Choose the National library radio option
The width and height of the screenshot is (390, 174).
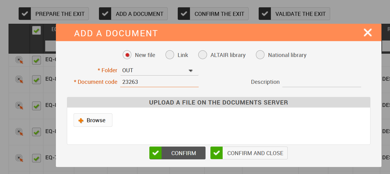coord(260,55)
